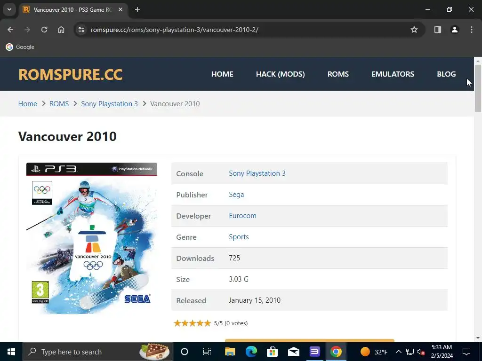Open the BLOG menu
Image resolution: width=482 pixels, height=361 pixels.
click(446, 74)
